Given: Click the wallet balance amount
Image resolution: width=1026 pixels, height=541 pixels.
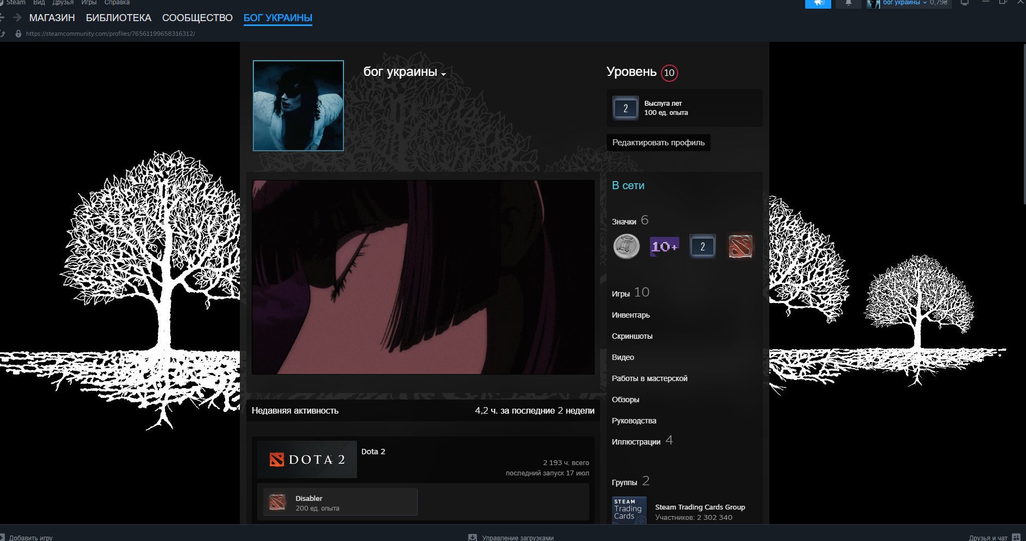Looking at the screenshot, I should tap(939, 3).
